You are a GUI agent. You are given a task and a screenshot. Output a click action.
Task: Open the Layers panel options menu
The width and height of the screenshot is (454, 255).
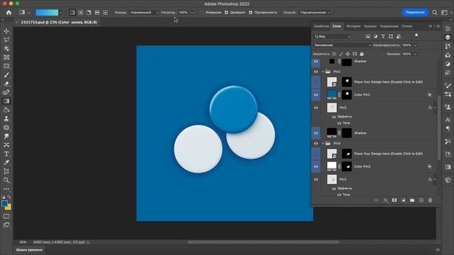click(x=438, y=26)
